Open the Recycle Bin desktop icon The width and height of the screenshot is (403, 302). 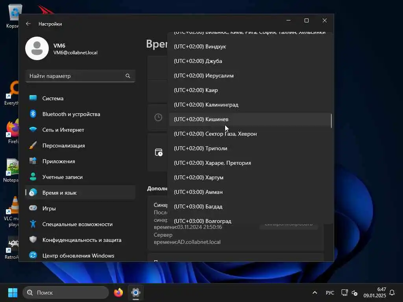[13, 16]
